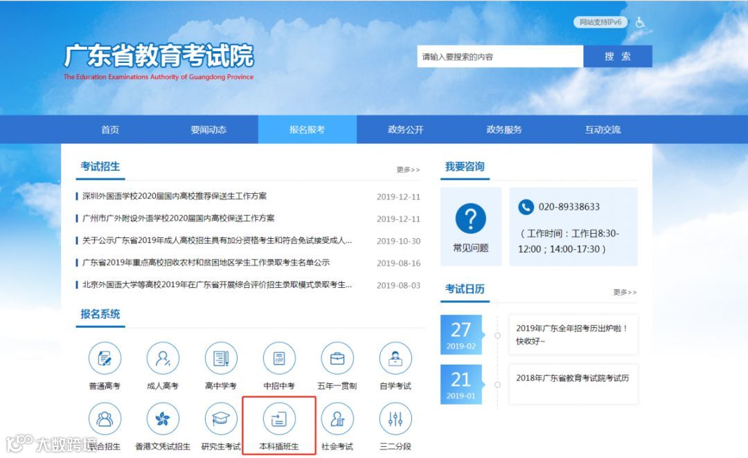Click the 网站支持IPv6 badge
The height and width of the screenshot is (458, 748).
600,22
